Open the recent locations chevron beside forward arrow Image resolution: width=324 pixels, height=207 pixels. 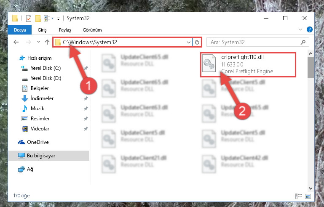(38, 42)
